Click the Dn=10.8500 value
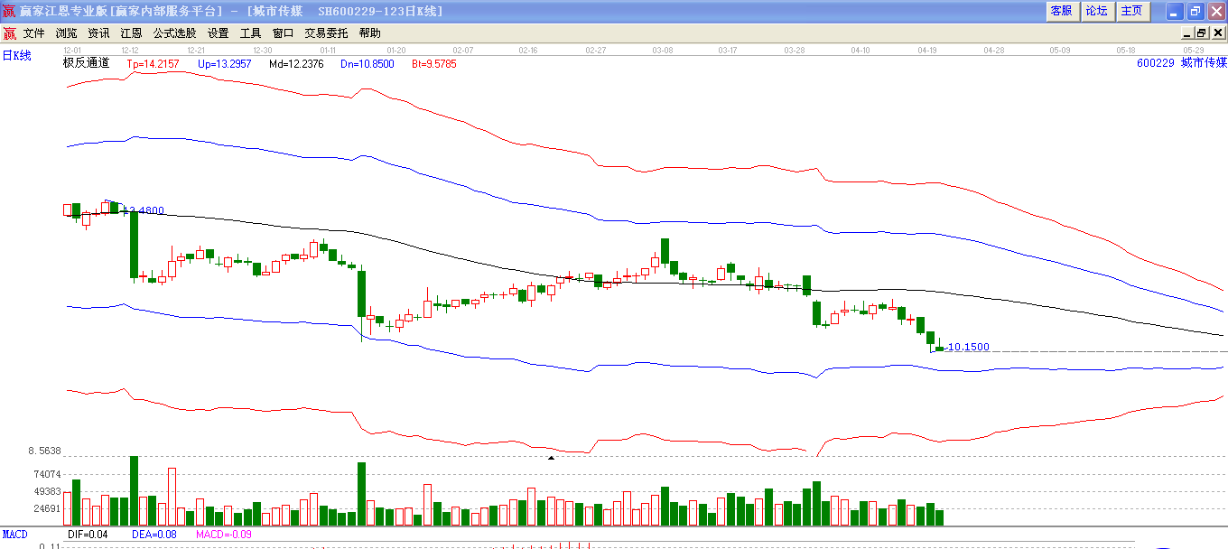This screenshot has height=549, width=1228. pyautogui.click(x=367, y=64)
